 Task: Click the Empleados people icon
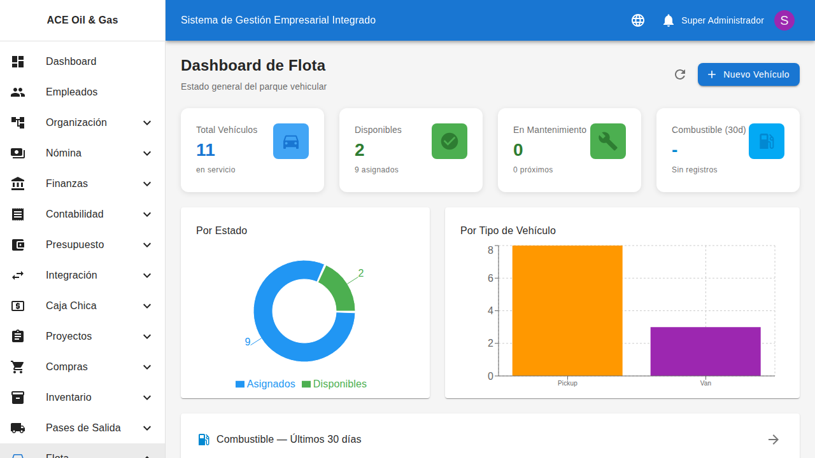click(18, 92)
